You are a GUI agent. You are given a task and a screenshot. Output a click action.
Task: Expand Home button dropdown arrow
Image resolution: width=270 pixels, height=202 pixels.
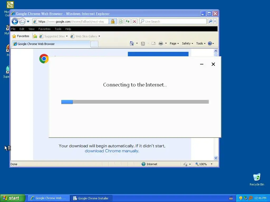pos(137,43)
